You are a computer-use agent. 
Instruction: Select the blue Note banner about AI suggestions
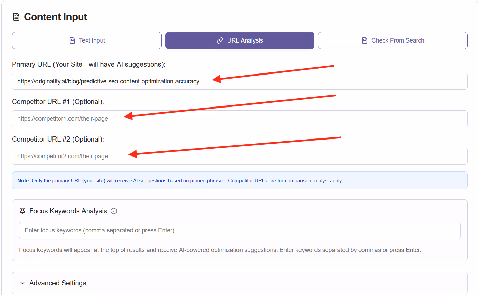pos(238,180)
